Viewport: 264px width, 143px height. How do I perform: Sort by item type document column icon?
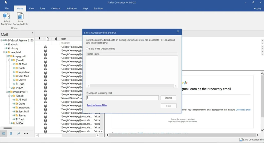pos(48,39)
